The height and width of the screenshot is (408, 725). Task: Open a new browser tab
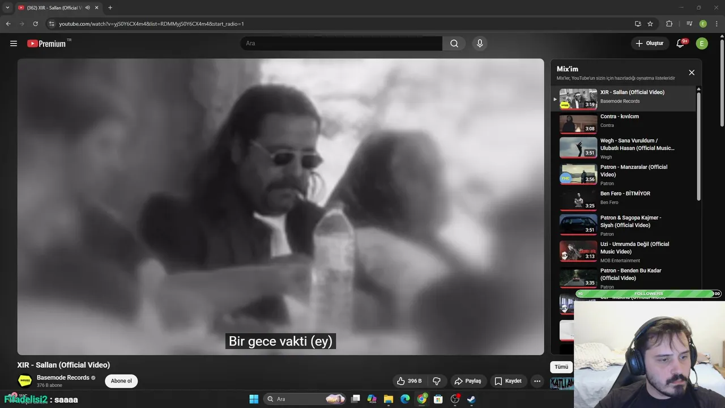click(110, 7)
